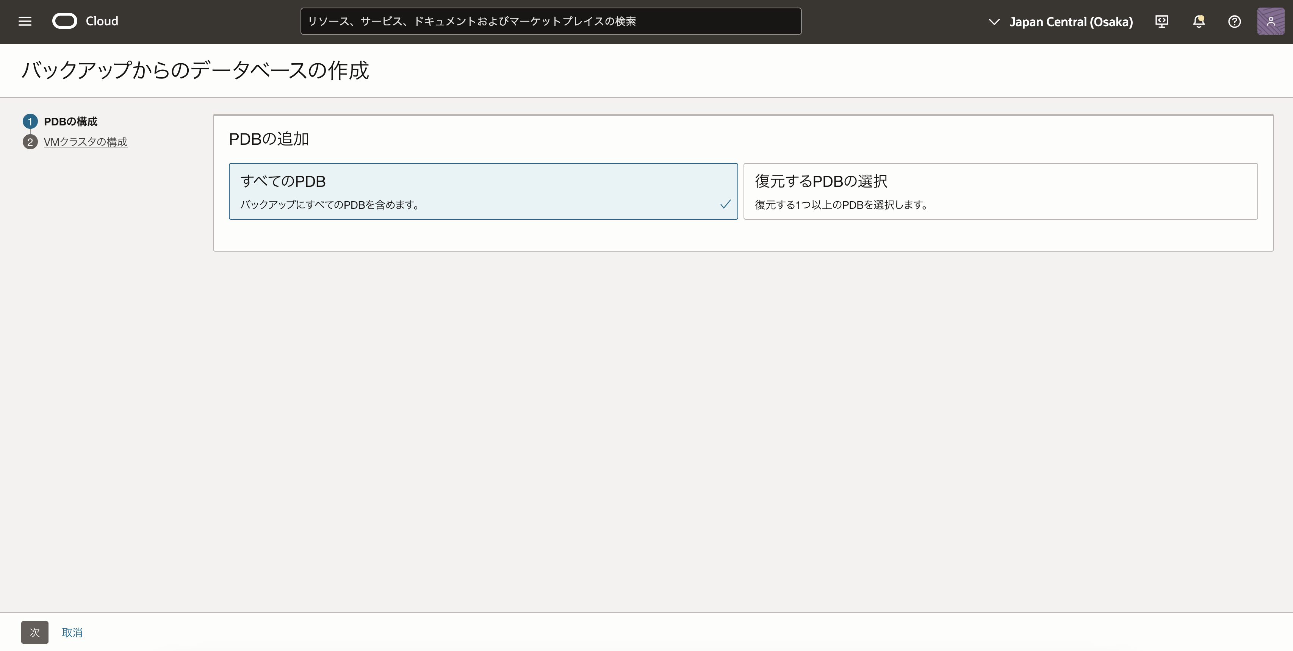Open the Japan Central (Osaka) region selector
The image size is (1293, 651).
point(1071,22)
